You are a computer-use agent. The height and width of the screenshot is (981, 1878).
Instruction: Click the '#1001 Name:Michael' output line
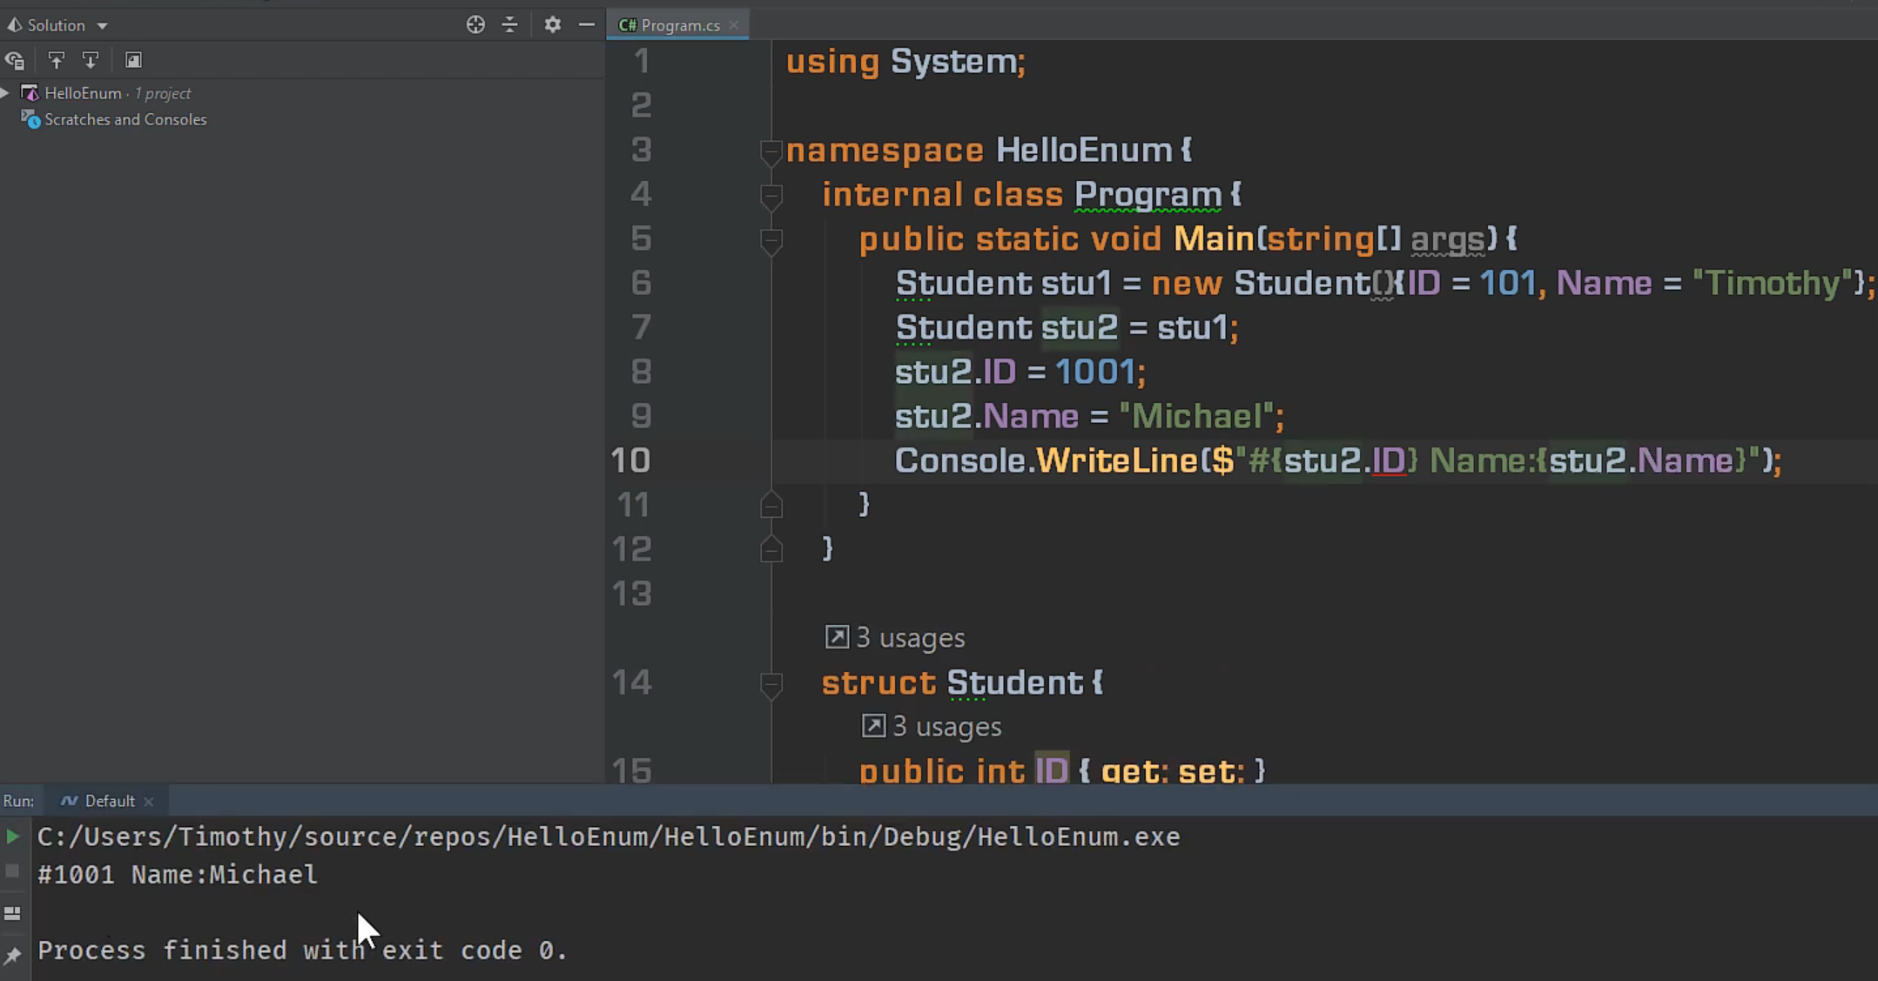178,875
